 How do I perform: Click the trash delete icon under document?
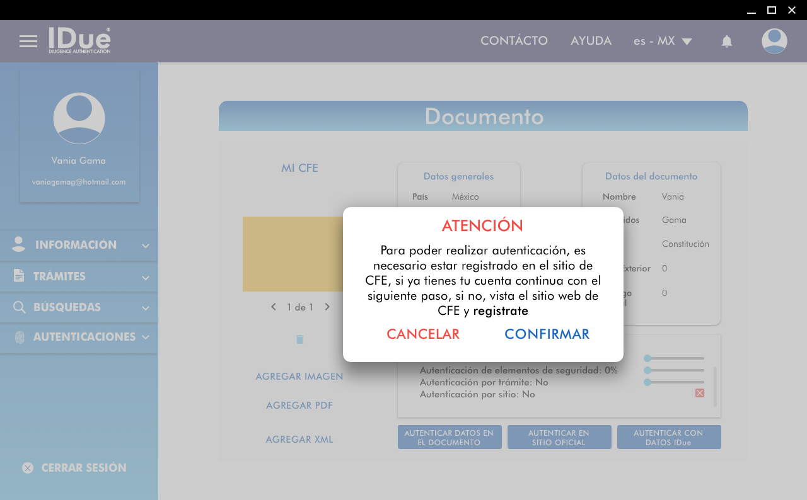tap(299, 339)
